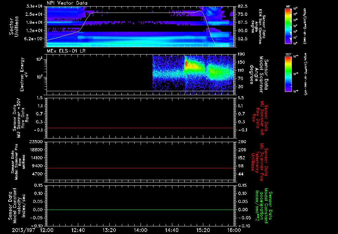Click the 190 scanner angle tick
This screenshot has height=234, width=338.
click(241, 54)
